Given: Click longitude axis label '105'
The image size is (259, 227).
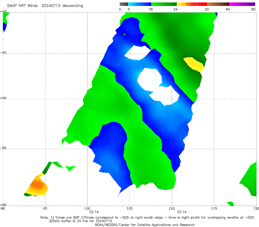Looking at the screenshot, I should pyautogui.click(x=129, y=208).
